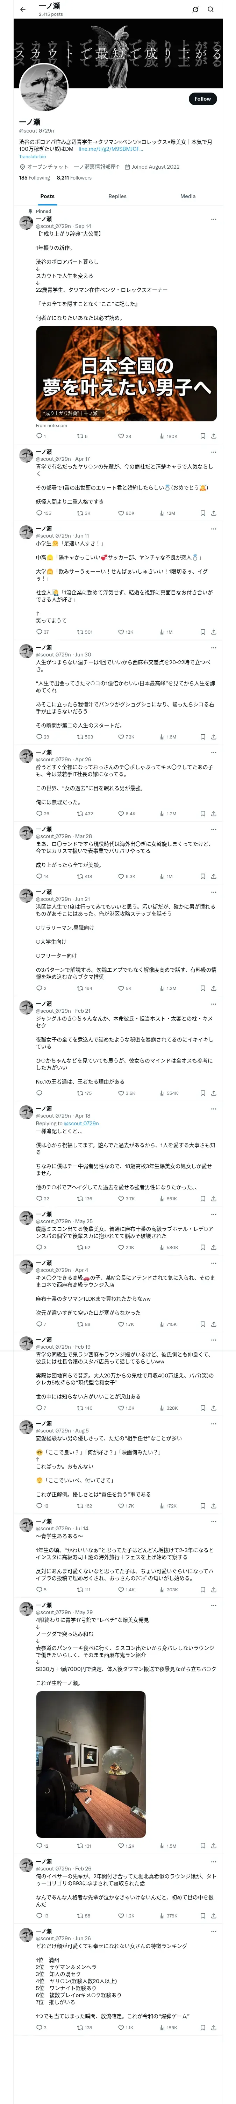The height and width of the screenshot is (2104, 236).
Task: Open search from the profile header
Action: 211,9
